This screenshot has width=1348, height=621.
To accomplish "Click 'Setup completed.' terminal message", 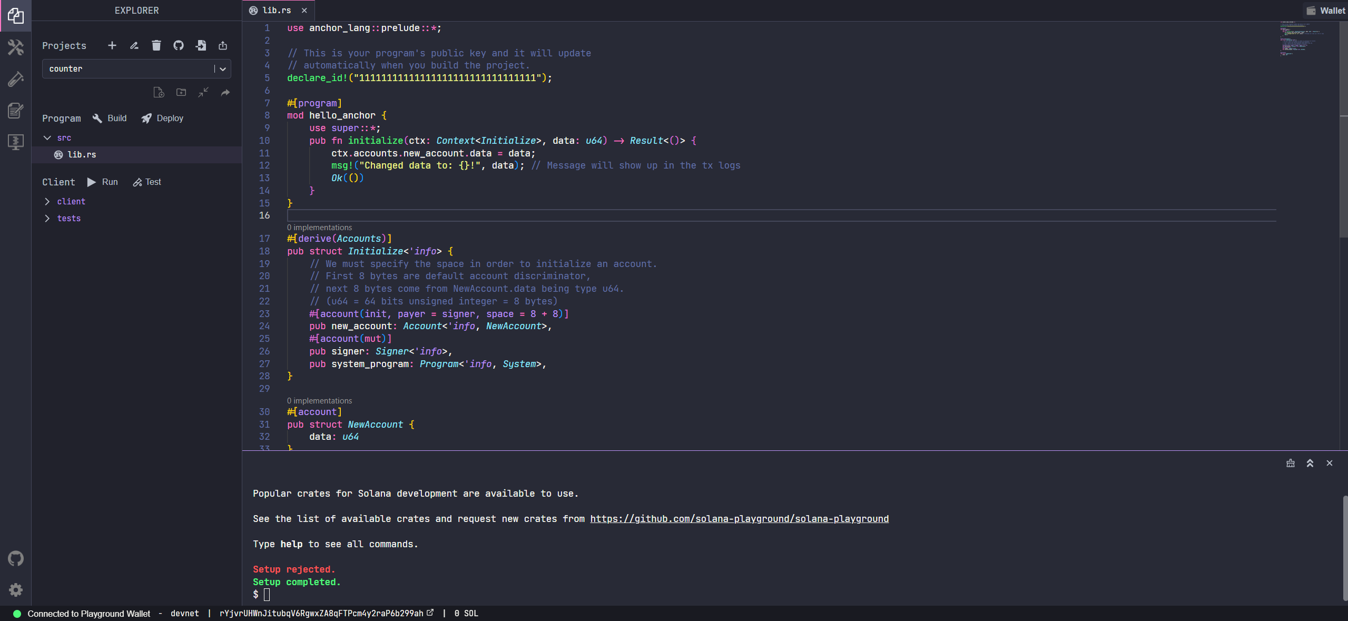I will pos(297,582).
